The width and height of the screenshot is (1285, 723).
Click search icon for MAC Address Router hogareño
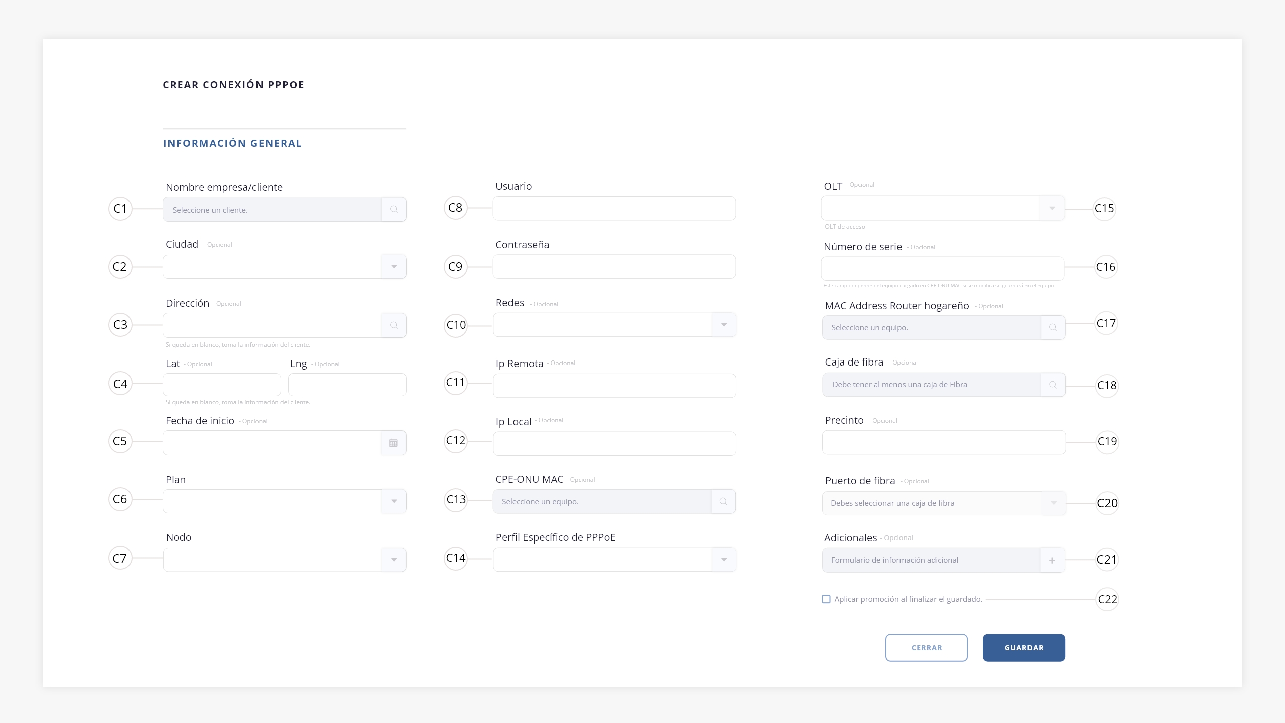point(1053,327)
